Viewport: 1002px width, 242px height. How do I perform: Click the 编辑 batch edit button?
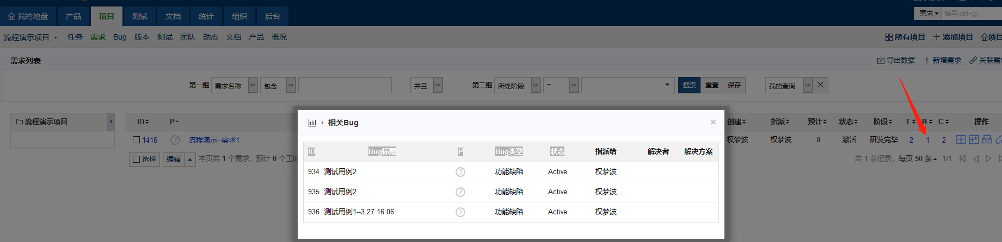pos(174,159)
